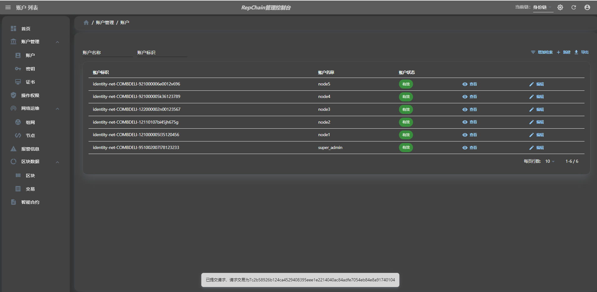Image resolution: width=597 pixels, height=292 pixels.
Task: Click the 账户 person-card icon
Action: pyautogui.click(x=18, y=55)
